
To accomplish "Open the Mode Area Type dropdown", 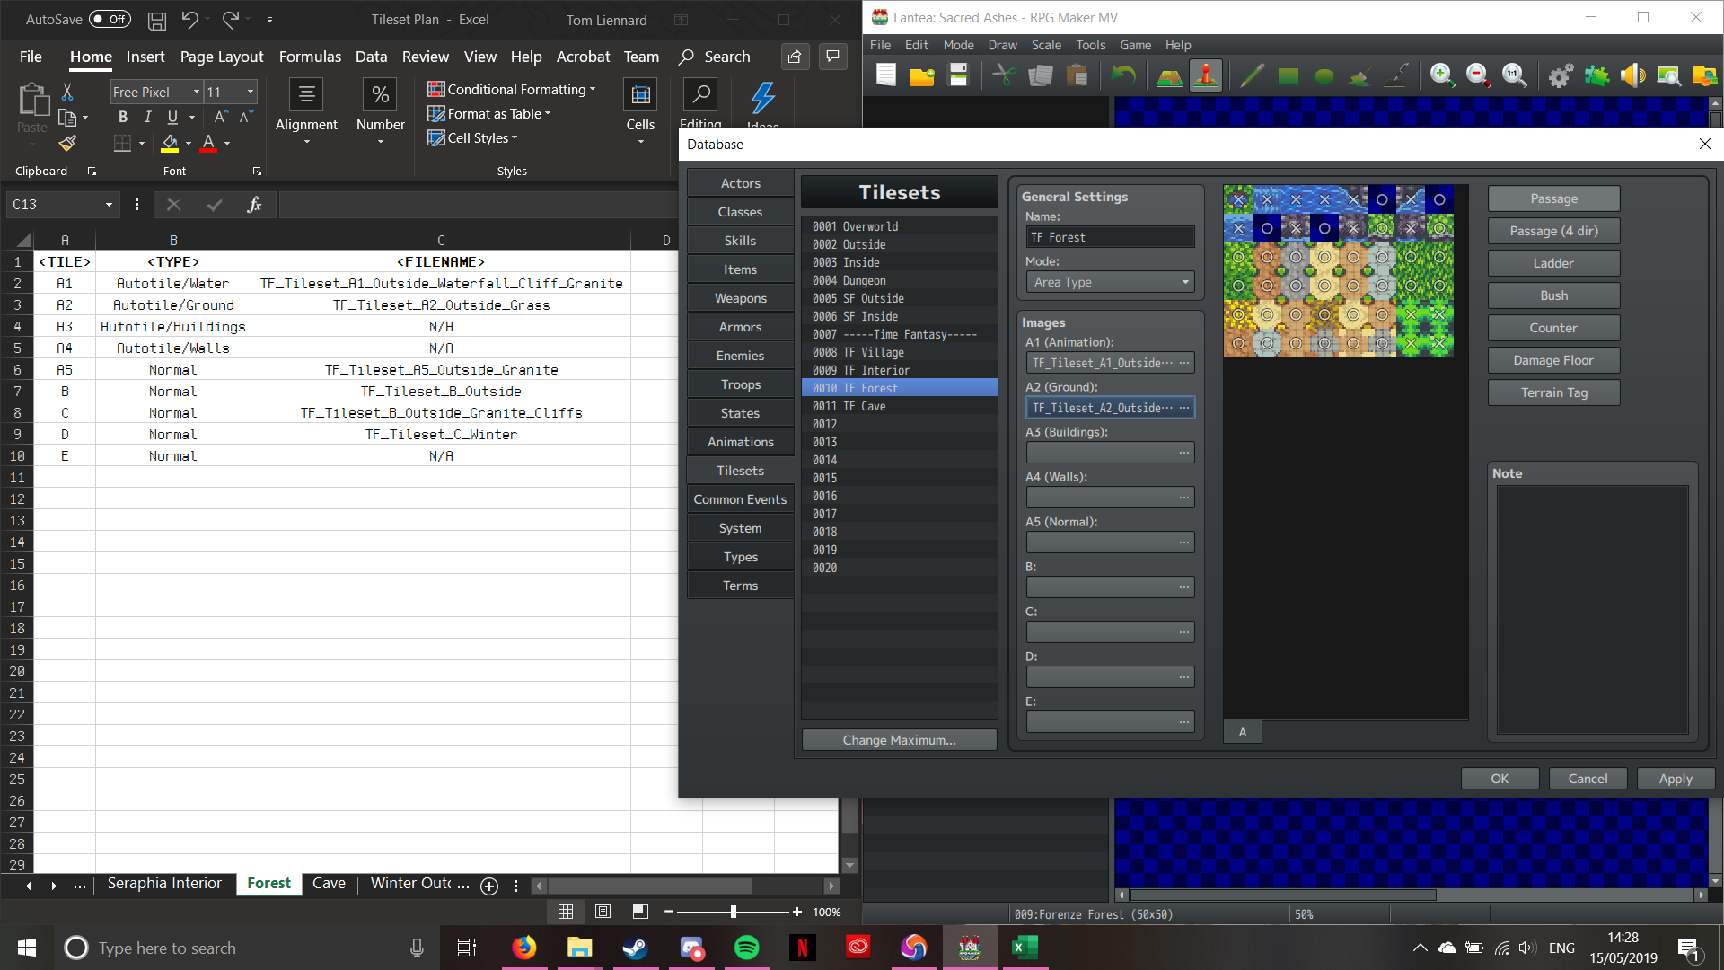I will click(1110, 282).
